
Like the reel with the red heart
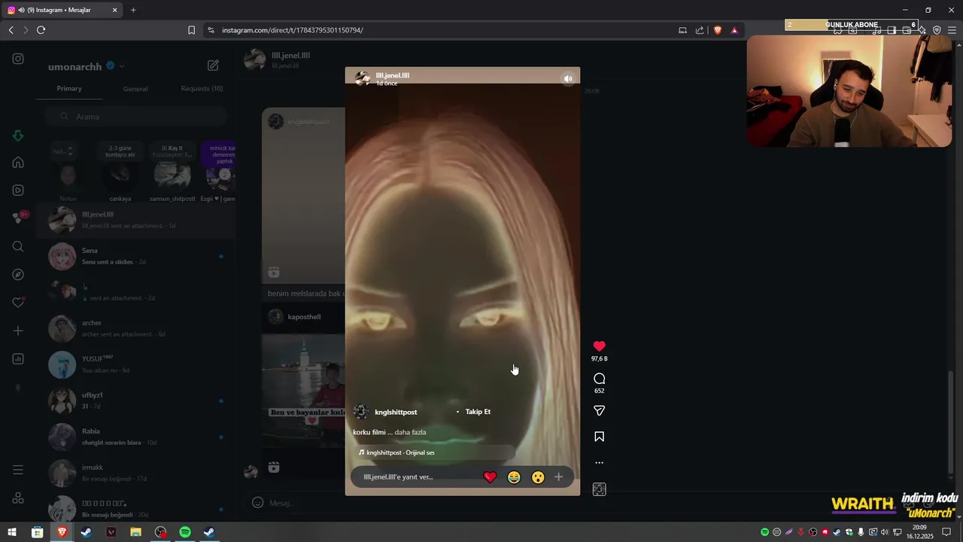coord(599,346)
